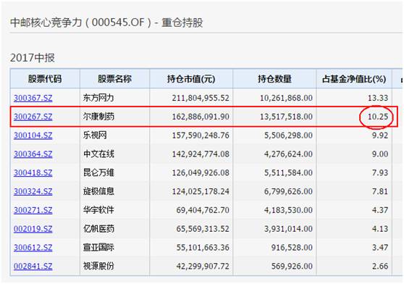Click holding quantity 4,183,530.00
Image resolution: width=404 pixels, height=284 pixels.
(x=288, y=210)
